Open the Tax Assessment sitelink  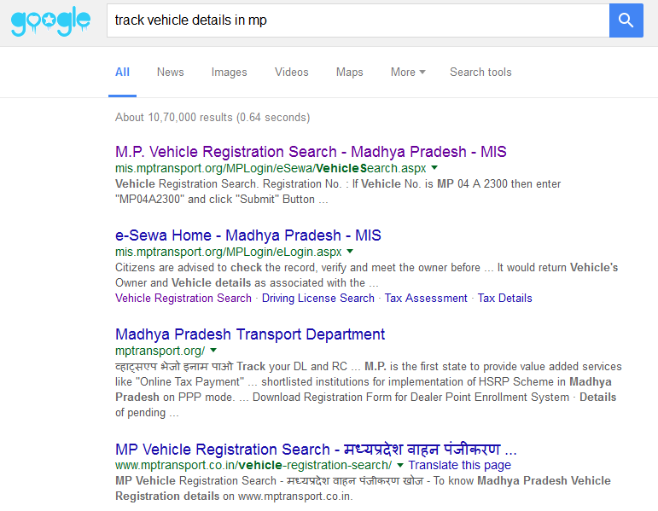426,298
